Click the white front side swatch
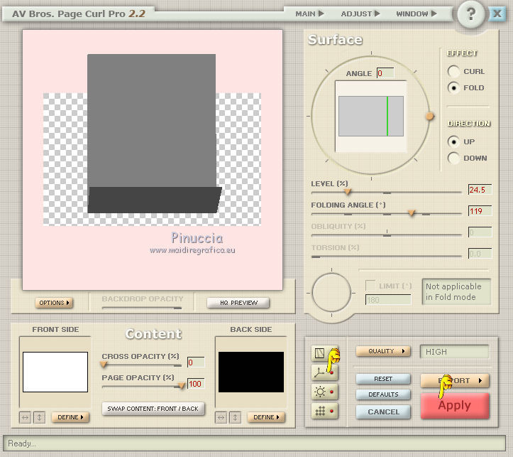 pyautogui.click(x=55, y=372)
